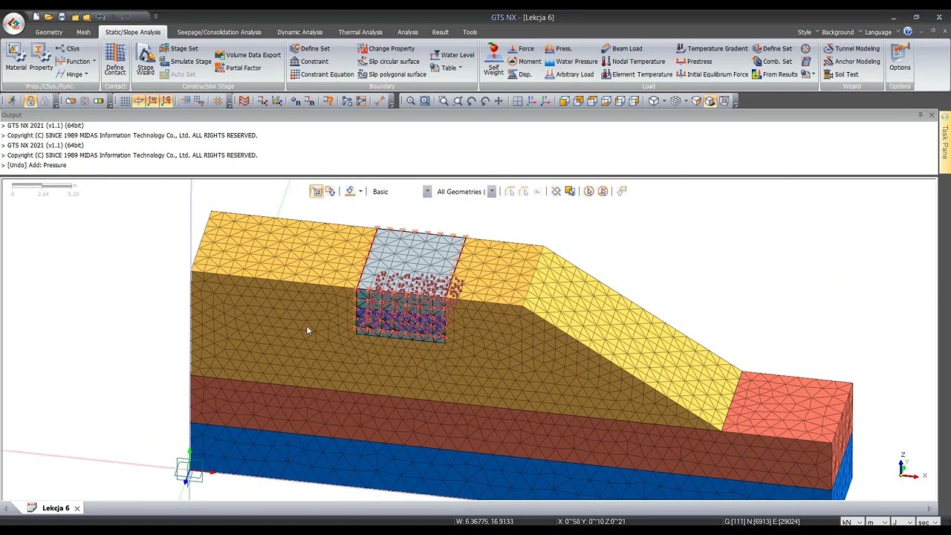This screenshot has height=535, width=951.
Task: Select the Water Pressure load
Action: coord(571,62)
